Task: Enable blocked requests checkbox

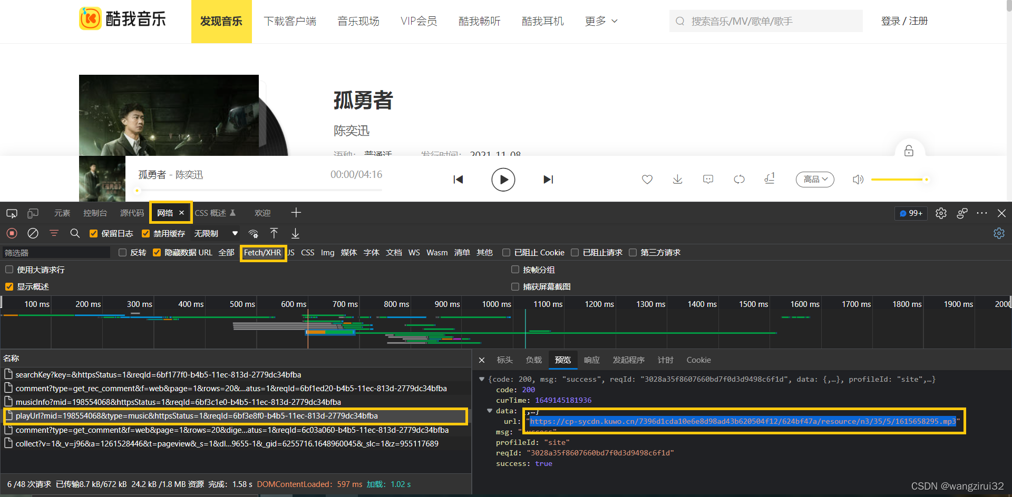Action: point(575,253)
